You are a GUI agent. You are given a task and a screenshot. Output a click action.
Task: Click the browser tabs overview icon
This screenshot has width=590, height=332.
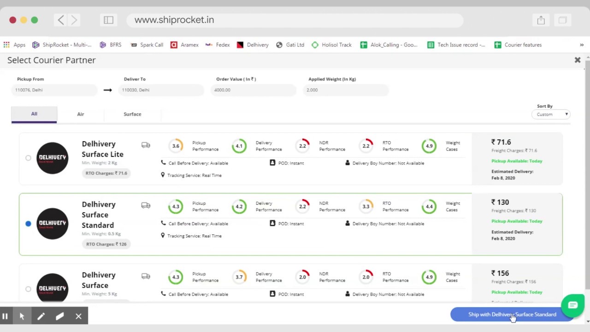(x=562, y=20)
